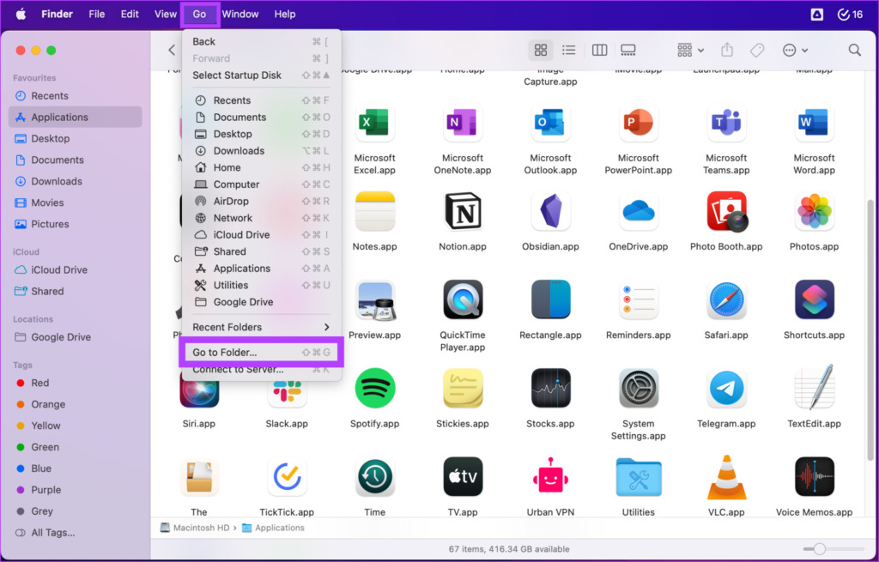Select the Obsidian.app icon
Viewport: 879px width, 562px height.
point(550,211)
